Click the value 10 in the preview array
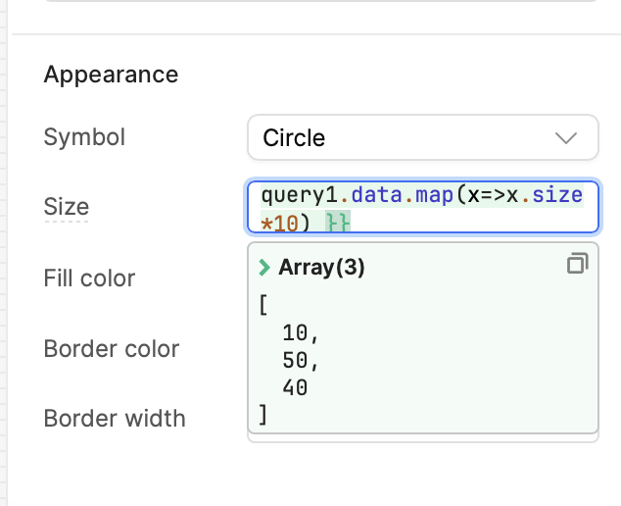 click(x=295, y=332)
